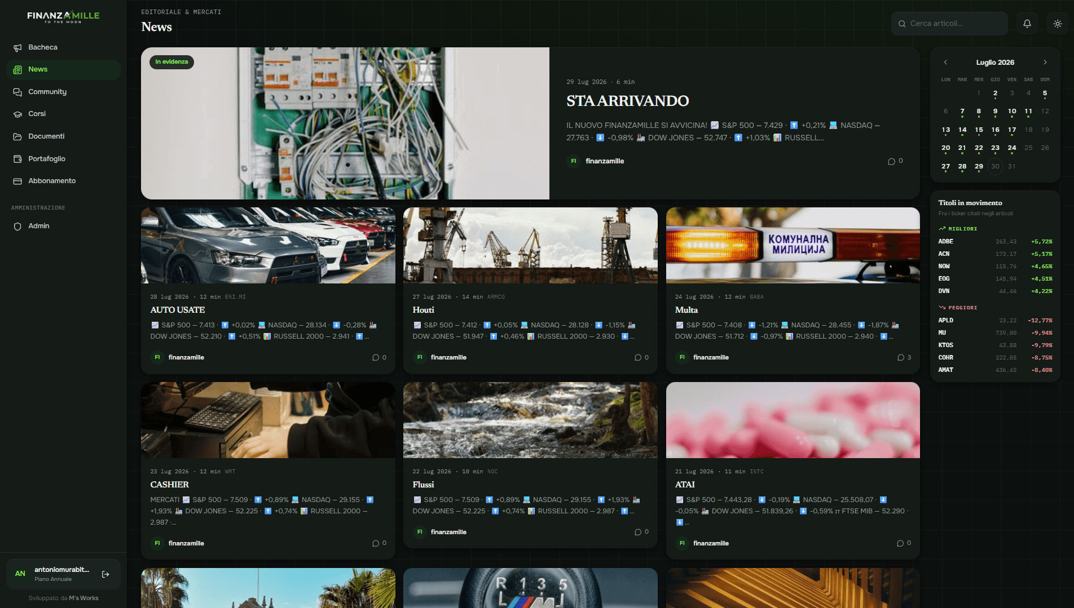Click comment icon on AUTO USATE card
This screenshot has height=608, width=1074.
pos(376,357)
